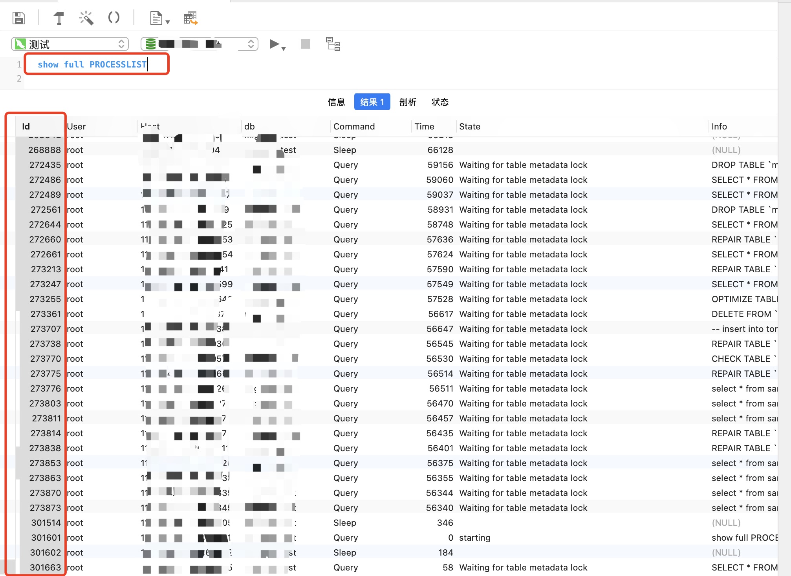Open the 状态 tab
The width and height of the screenshot is (791, 576).
pyautogui.click(x=440, y=102)
